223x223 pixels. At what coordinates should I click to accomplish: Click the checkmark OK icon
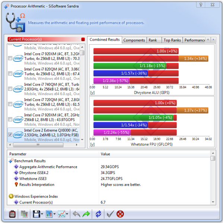coord(110,214)
